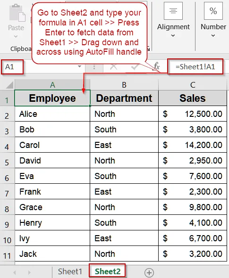Image resolution: width=229 pixels, height=278 pixels.
Task: Select column A header
Action: [52, 85]
